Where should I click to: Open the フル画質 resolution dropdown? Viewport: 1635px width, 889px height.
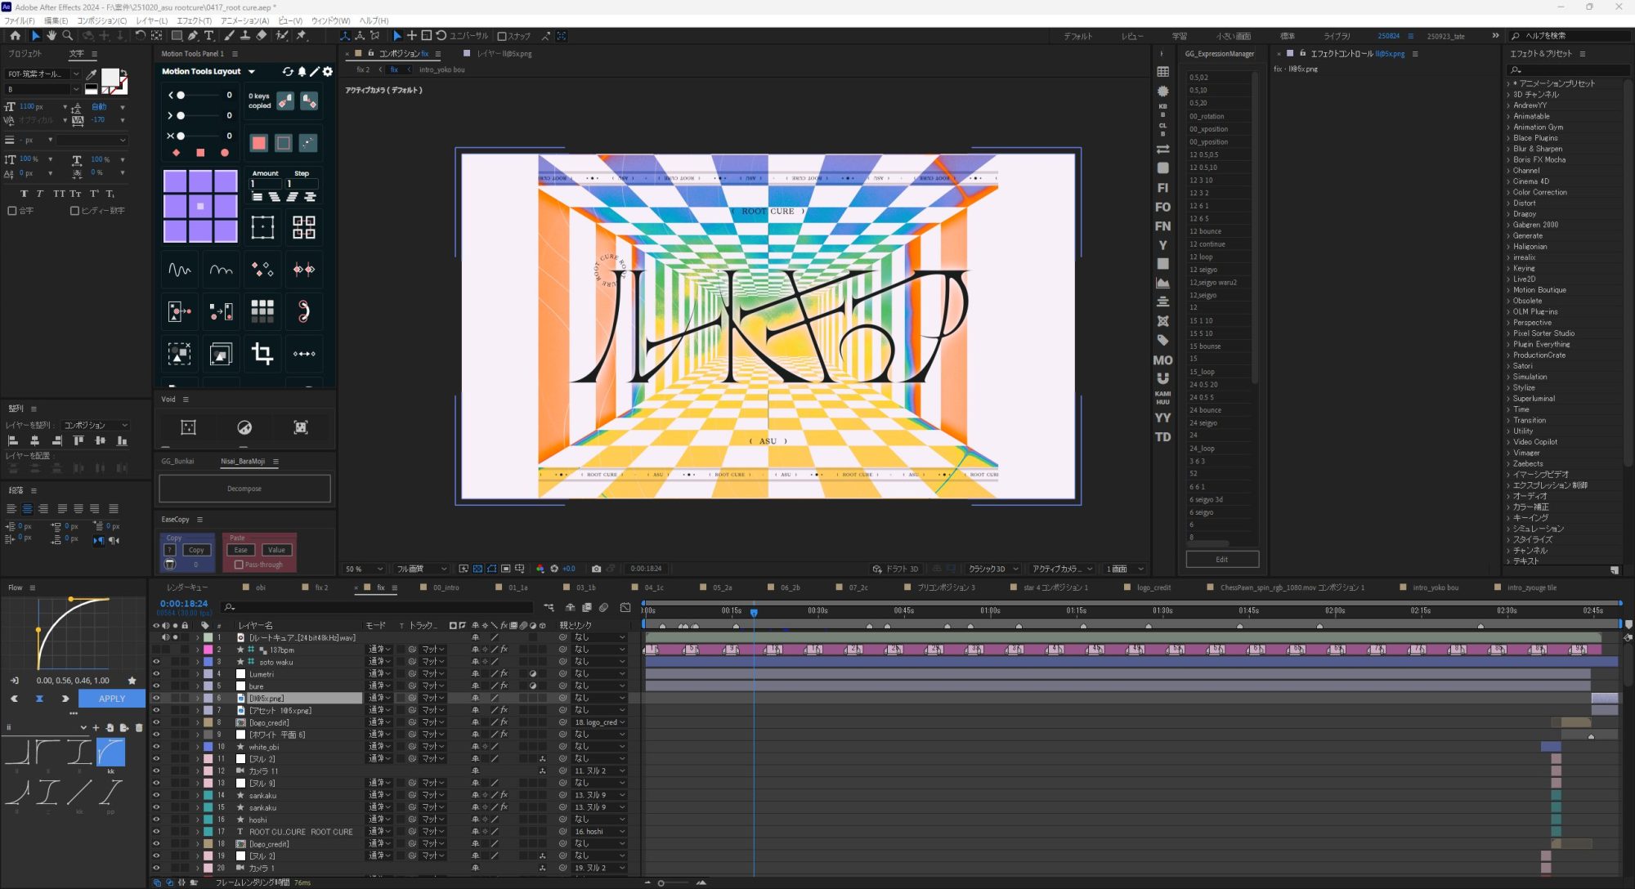point(421,569)
